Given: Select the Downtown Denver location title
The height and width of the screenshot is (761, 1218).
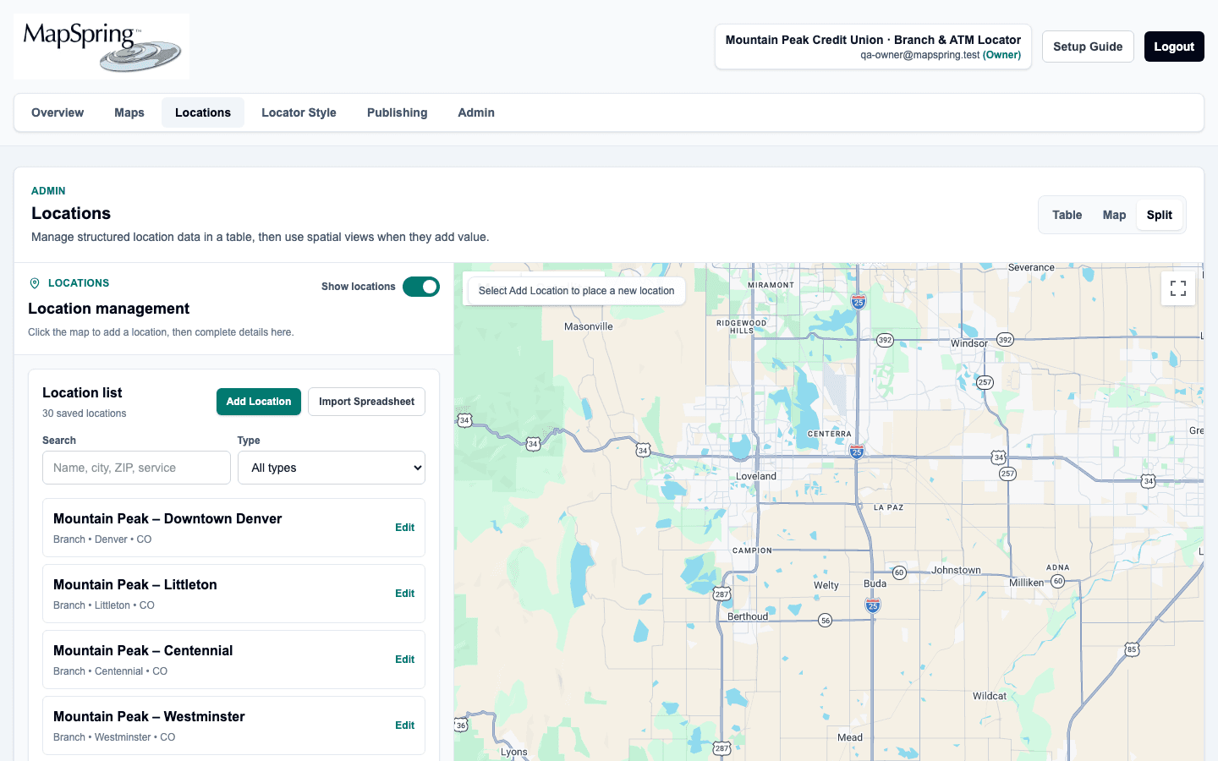Looking at the screenshot, I should point(167,518).
